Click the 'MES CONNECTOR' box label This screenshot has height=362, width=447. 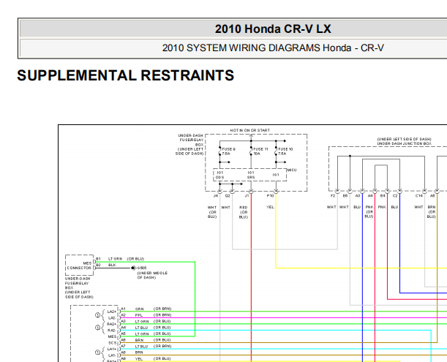click(79, 265)
